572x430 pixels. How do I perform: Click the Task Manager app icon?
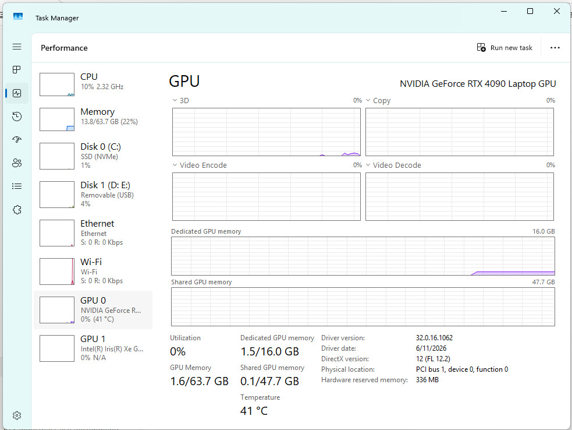pyautogui.click(x=18, y=17)
